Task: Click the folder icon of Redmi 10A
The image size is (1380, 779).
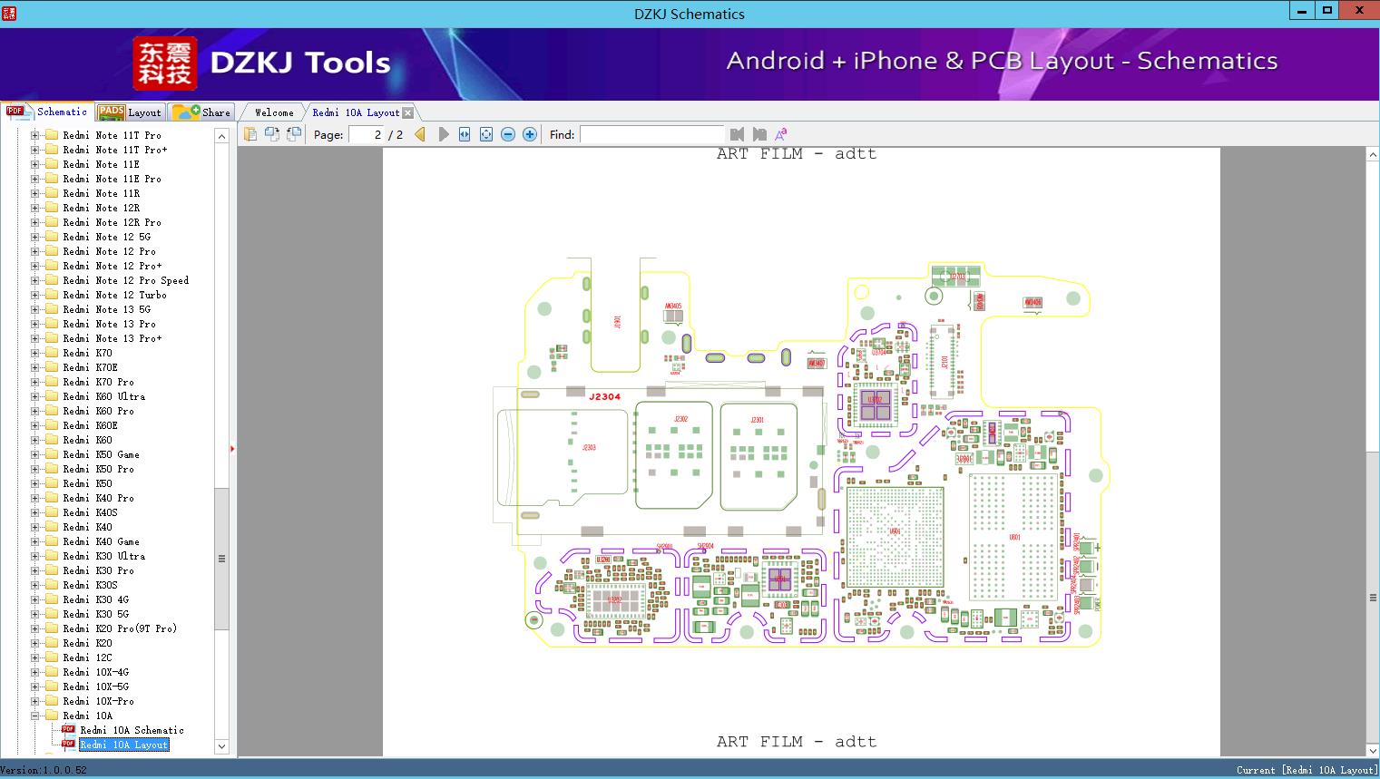Action: (52, 716)
